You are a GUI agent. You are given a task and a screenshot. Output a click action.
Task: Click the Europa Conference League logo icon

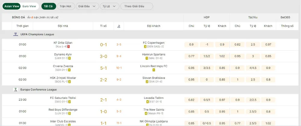16,90
